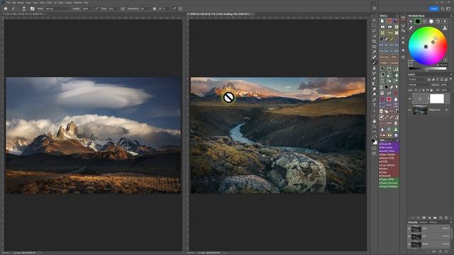Viewport: 454px width, 255px height.
Task: Toggle visibility of the Green channel
Action: [x=409, y=244]
